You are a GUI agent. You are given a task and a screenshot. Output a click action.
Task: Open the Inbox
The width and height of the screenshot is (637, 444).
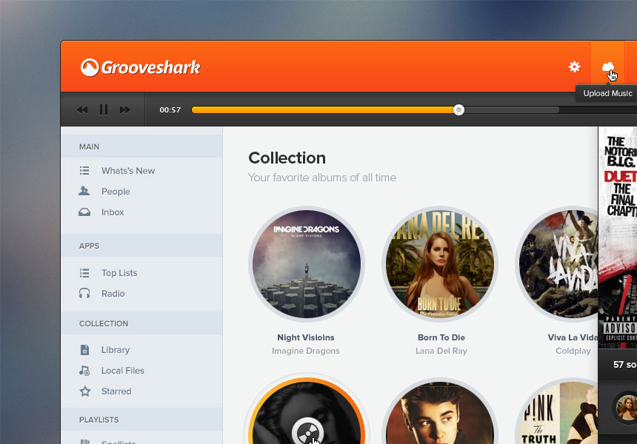coord(113,212)
